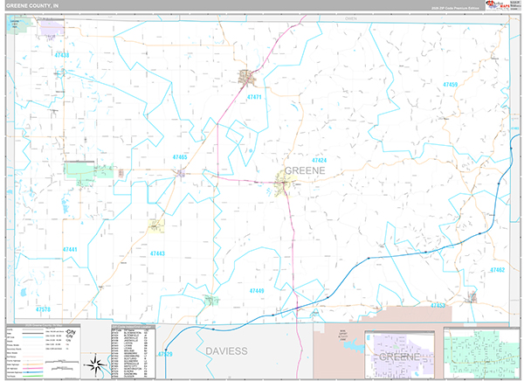The image size is (524, 381).
Task: Click the pink US Highway legend line
Action: (x=33, y=368)
